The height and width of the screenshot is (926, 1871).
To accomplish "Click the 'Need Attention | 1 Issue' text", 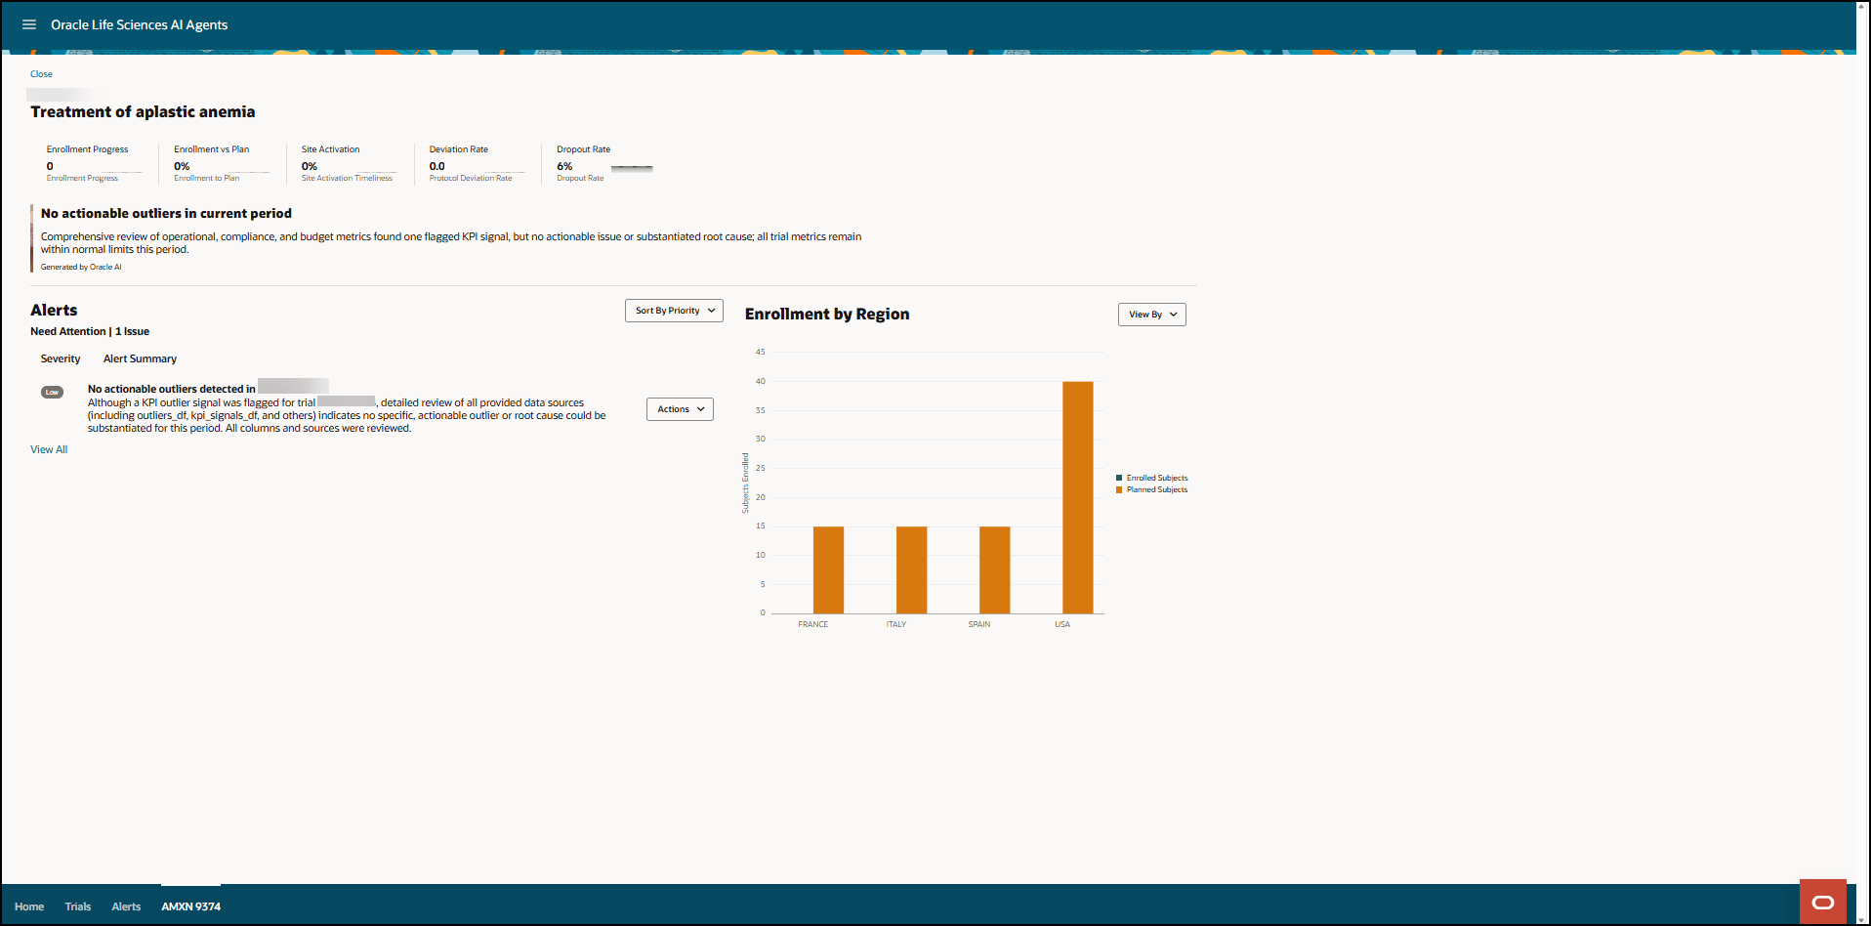I will 90,332.
